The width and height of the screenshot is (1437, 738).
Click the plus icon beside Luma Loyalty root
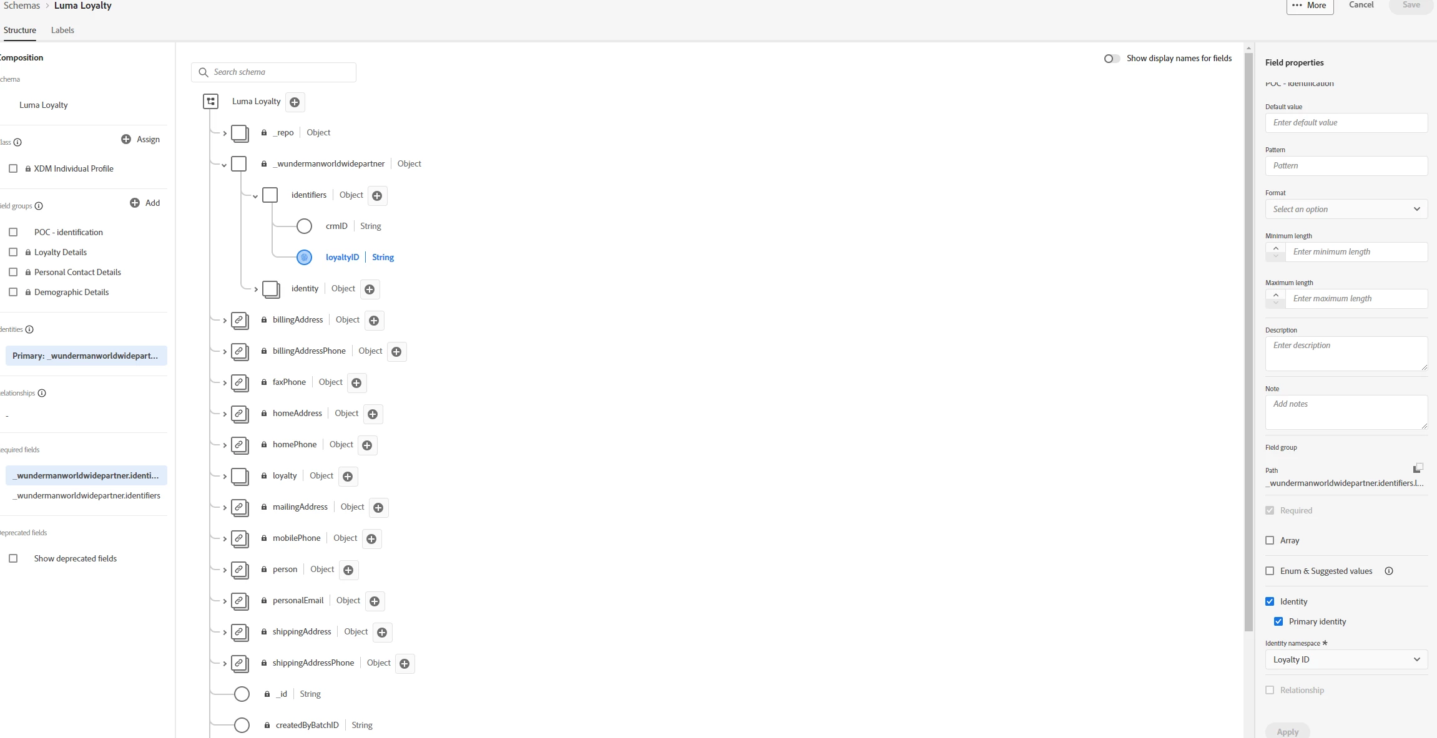coord(295,102)
